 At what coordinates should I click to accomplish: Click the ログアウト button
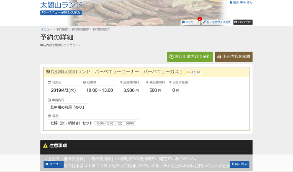pos(243,22)
